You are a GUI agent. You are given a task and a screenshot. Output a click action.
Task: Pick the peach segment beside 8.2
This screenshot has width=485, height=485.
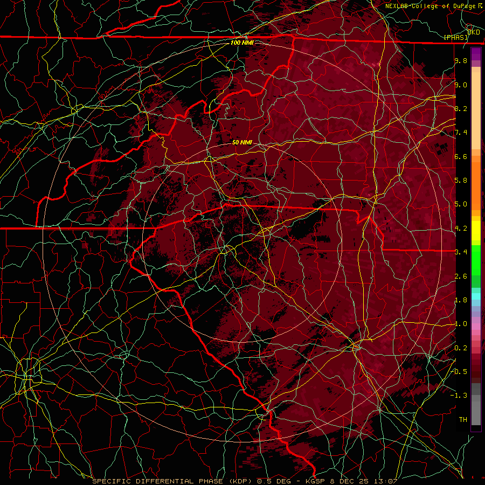(476, 110)
